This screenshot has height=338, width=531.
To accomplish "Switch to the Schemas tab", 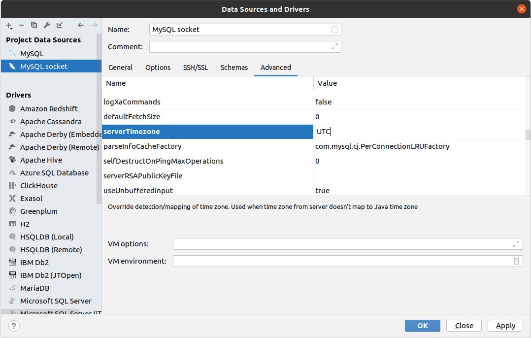I will pos(234,68).
